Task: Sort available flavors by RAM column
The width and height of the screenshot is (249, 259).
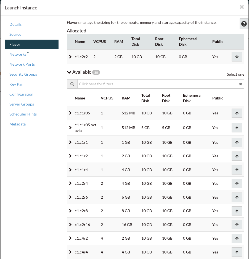Action: point(126,98)
